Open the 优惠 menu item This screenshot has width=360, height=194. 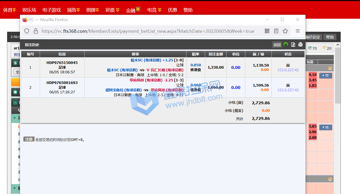tap(172, 10)
